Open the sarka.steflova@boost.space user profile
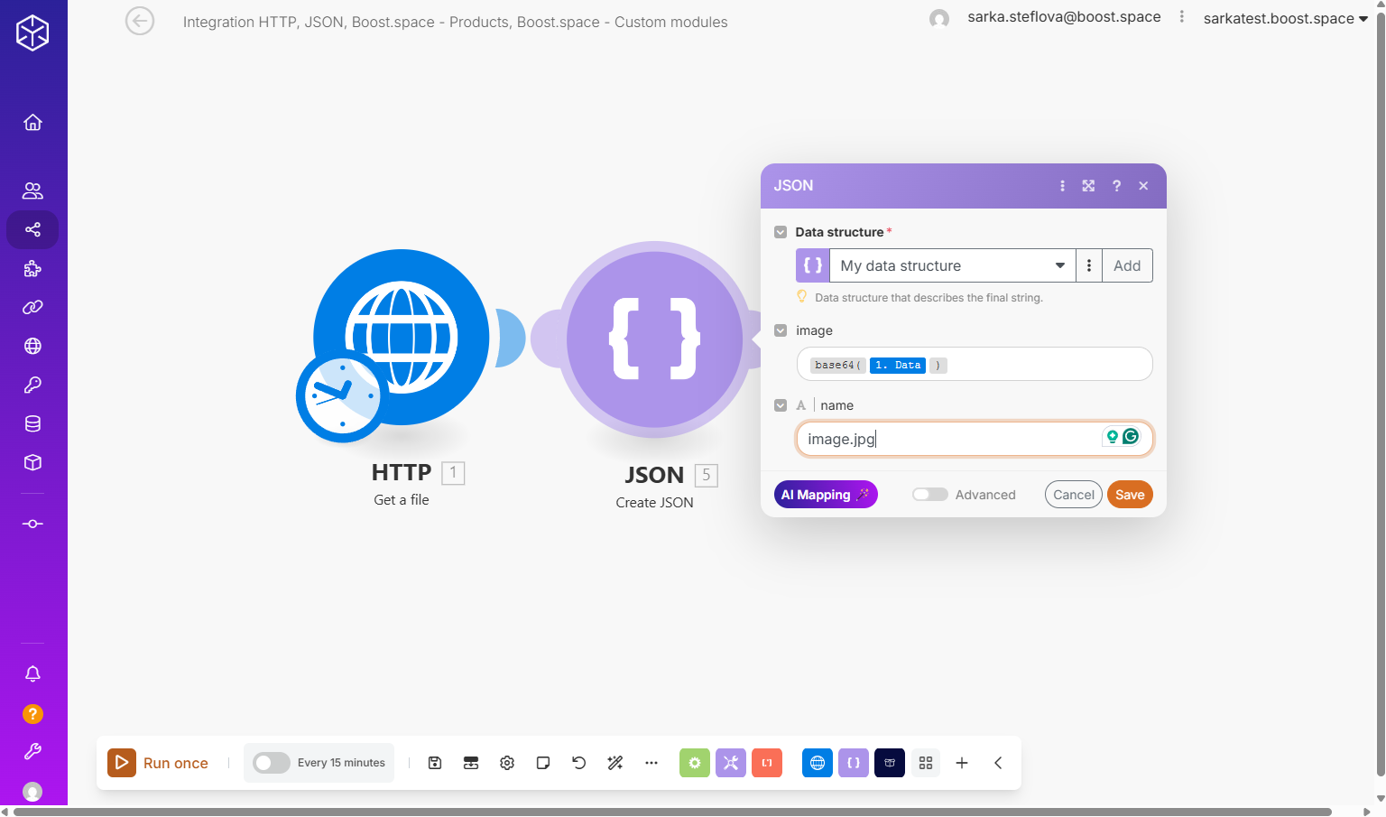The width and height of the screenshot is (1386, 817). [x=1064, y=16]
